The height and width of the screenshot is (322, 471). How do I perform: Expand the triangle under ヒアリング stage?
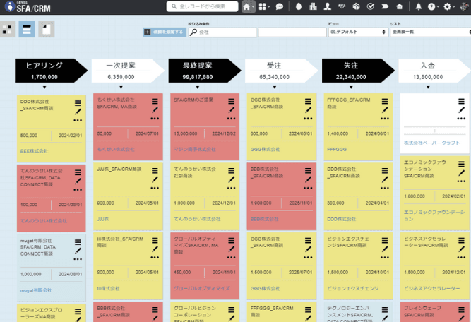pyautogui.click(x=44, y=88)
